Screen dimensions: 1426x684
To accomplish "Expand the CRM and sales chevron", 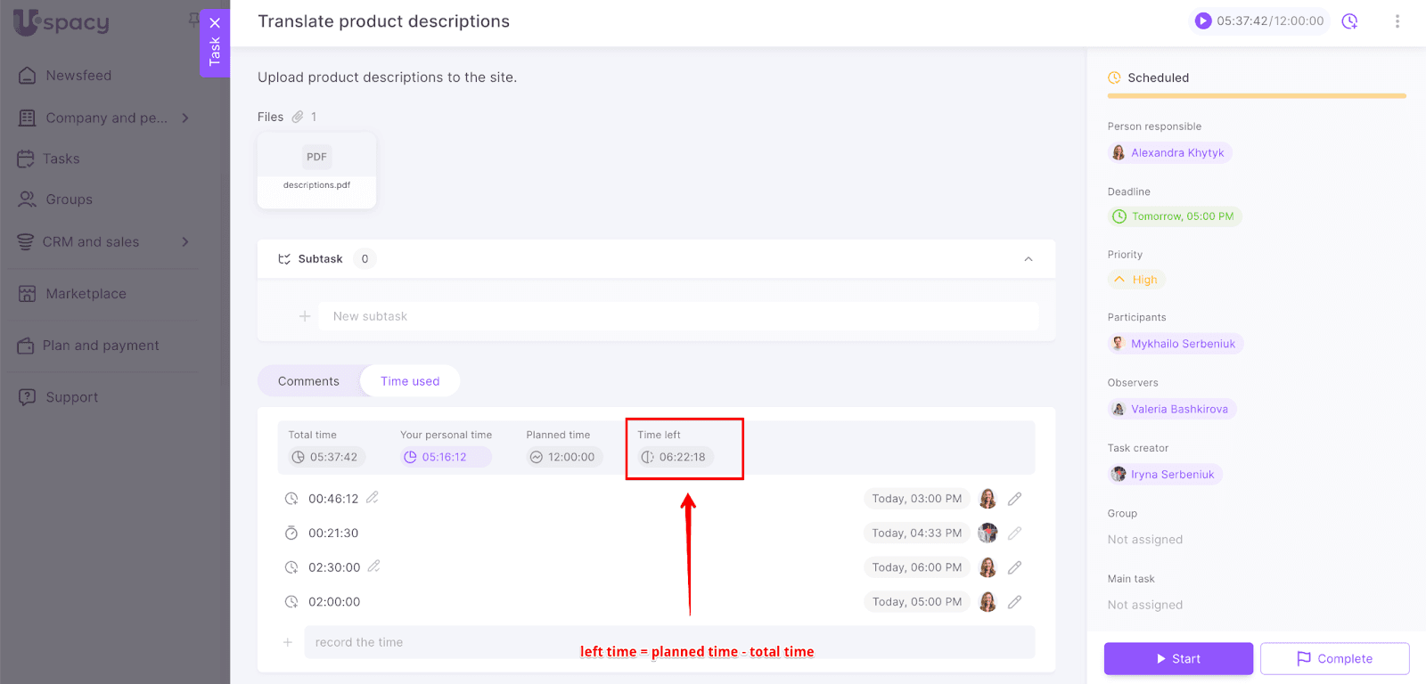I will point(185,241).
